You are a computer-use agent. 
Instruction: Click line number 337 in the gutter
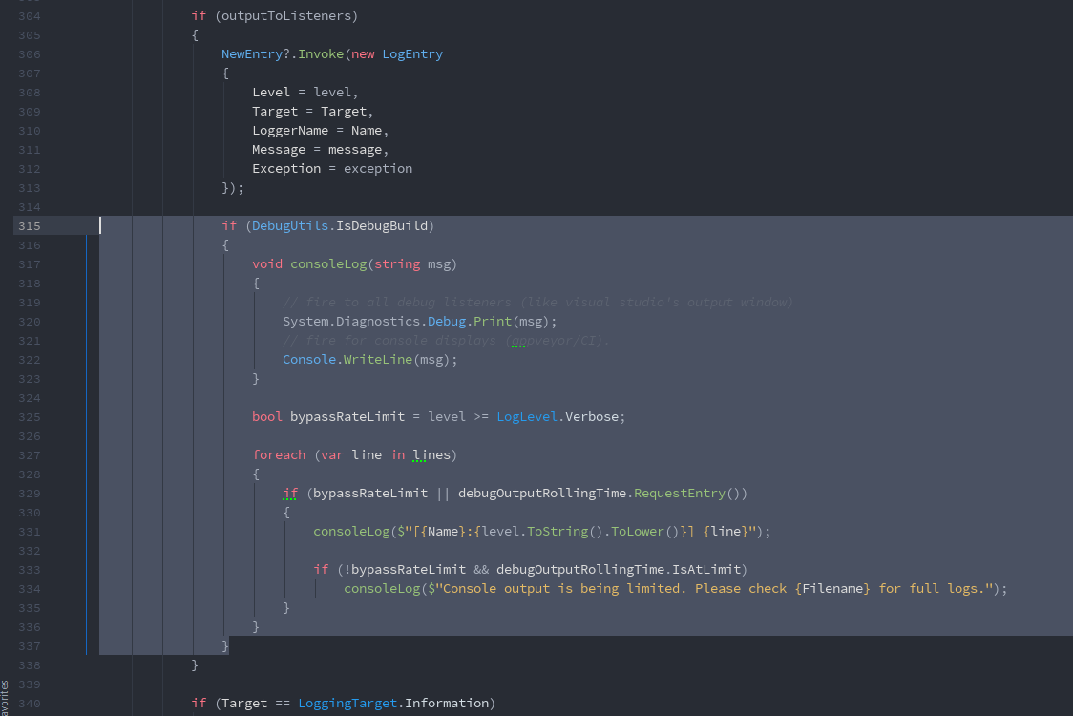[30, 646]
